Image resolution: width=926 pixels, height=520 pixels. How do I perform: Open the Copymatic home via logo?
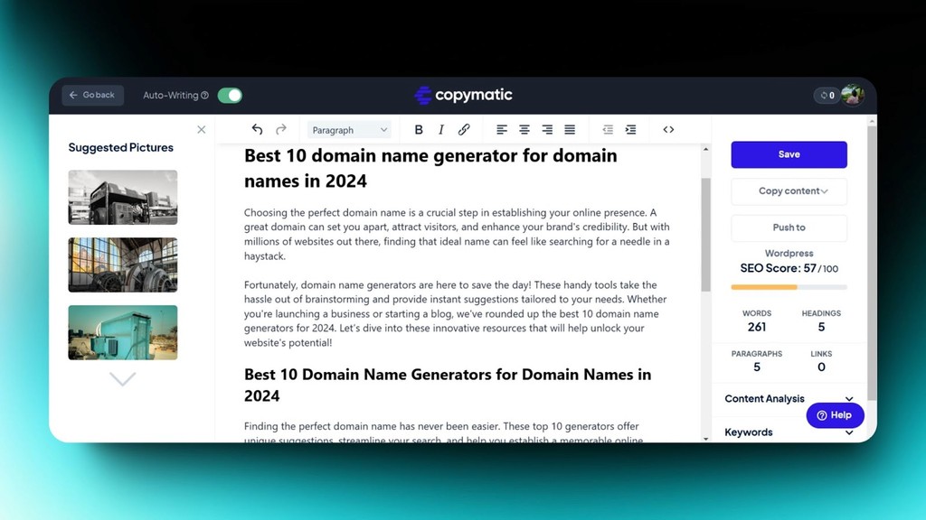point(463,95)
